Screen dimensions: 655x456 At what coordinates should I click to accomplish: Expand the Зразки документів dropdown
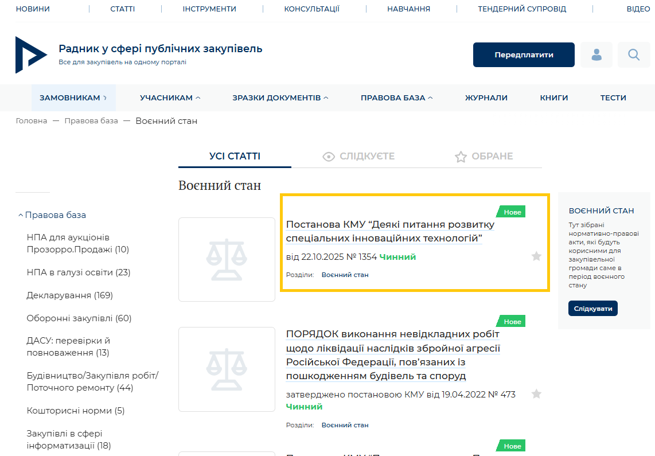click(280, 98)
